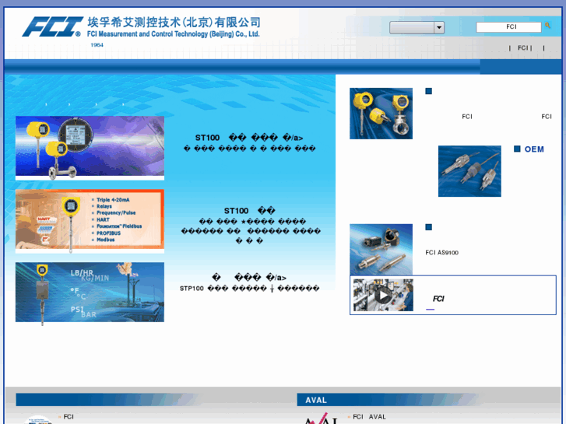
Task: Click the STP100 description link
Action: click(249, 288)
